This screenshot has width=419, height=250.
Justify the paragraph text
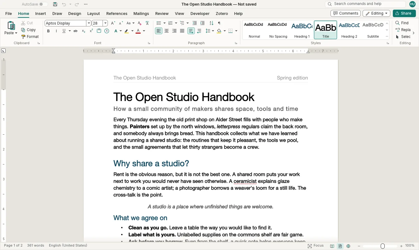182,31
